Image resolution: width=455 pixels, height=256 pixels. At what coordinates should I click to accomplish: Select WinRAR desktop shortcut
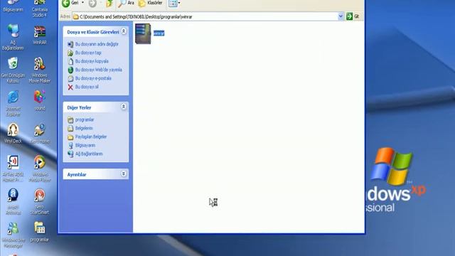click(40, 35)
